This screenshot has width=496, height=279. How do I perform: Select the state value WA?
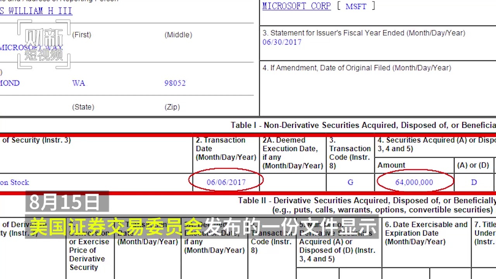[x=78, y=83]
